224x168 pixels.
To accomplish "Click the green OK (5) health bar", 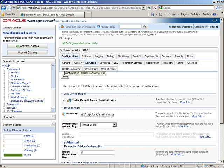I will coord(13,155).
